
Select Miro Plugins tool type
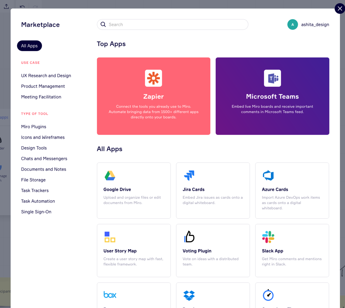(34, 127)
